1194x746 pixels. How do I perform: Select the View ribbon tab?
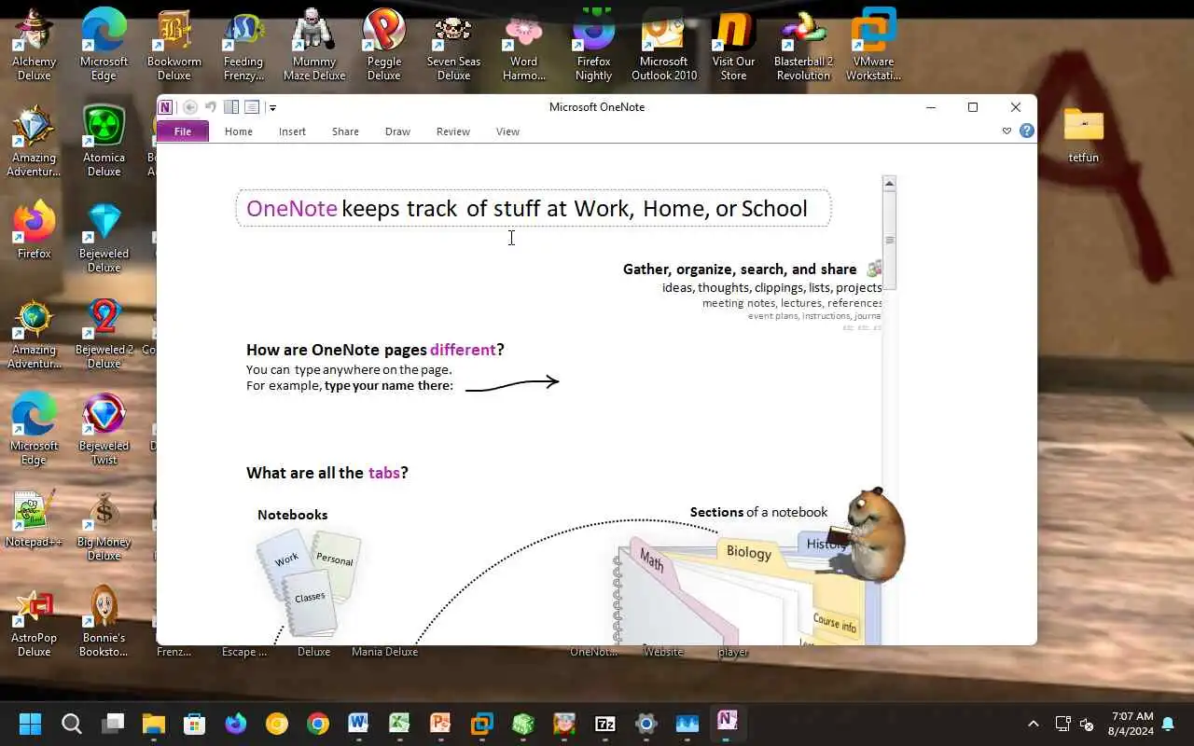(x=507, y=131)
